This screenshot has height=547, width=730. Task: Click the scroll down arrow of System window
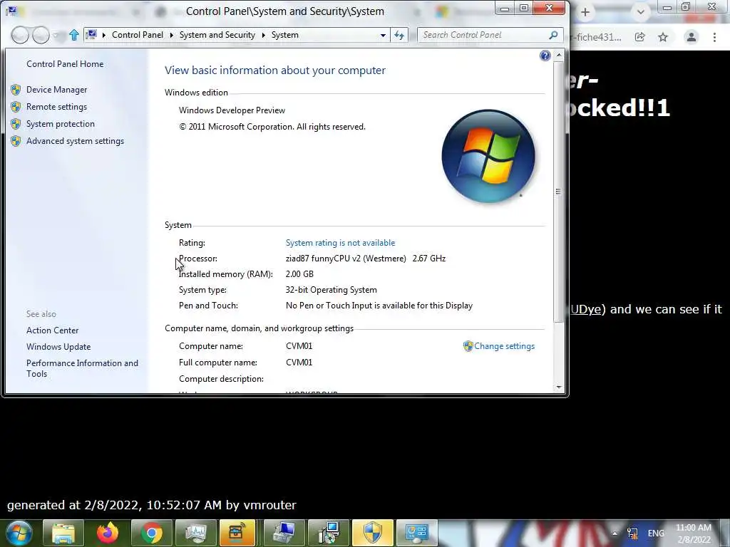coord(559,387)
